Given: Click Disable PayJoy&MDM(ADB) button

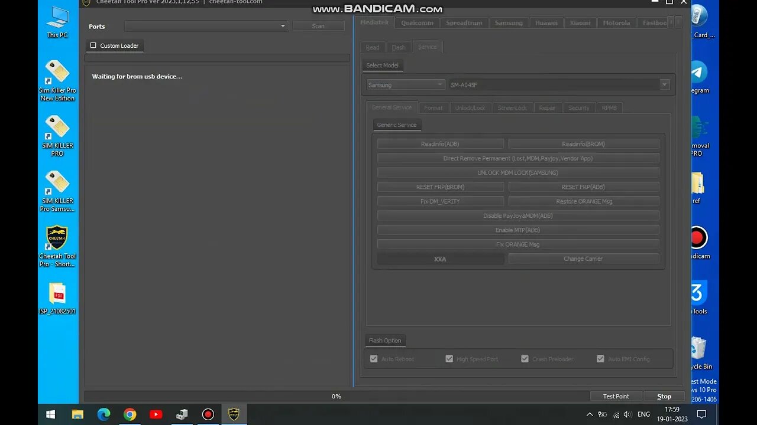Looking at the screenshot, I should pos(518,215).
